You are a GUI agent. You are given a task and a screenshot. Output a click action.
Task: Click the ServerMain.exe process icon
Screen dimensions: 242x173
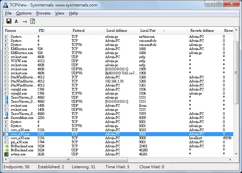6,118
